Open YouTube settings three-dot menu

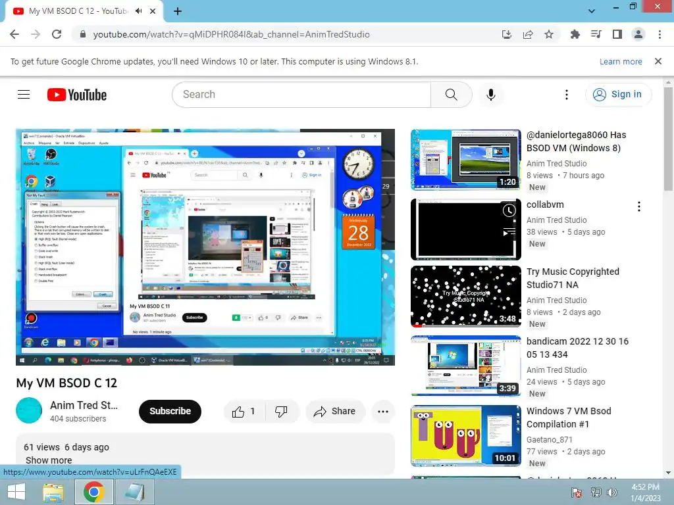567,95
